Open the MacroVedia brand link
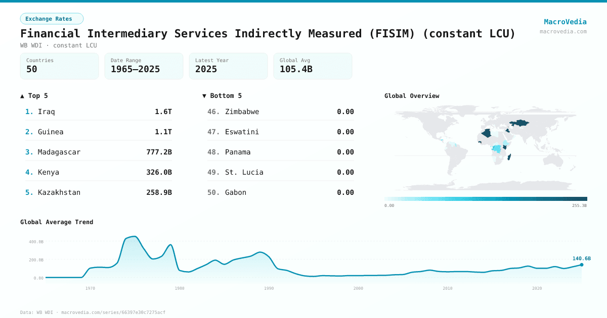 pos(565,22)
